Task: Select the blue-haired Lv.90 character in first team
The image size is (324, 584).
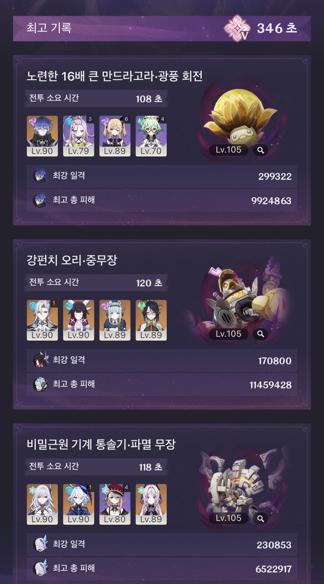Action: coord(42,136)
